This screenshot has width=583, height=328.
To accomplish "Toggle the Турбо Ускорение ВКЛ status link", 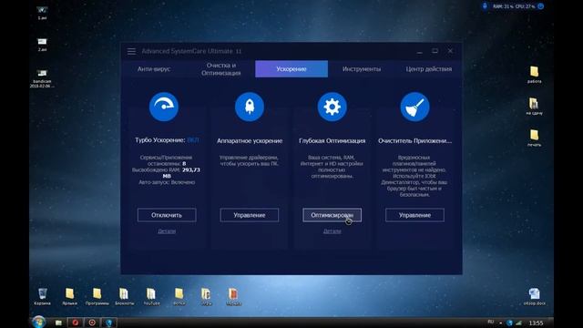I will [193, 140].
